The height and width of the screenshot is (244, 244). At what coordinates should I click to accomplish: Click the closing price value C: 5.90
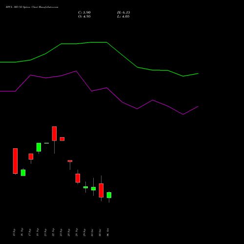point(84,13)
